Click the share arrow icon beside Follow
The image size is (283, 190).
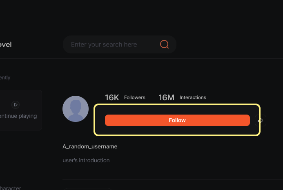pyautogui.click(x=261, y=120)
